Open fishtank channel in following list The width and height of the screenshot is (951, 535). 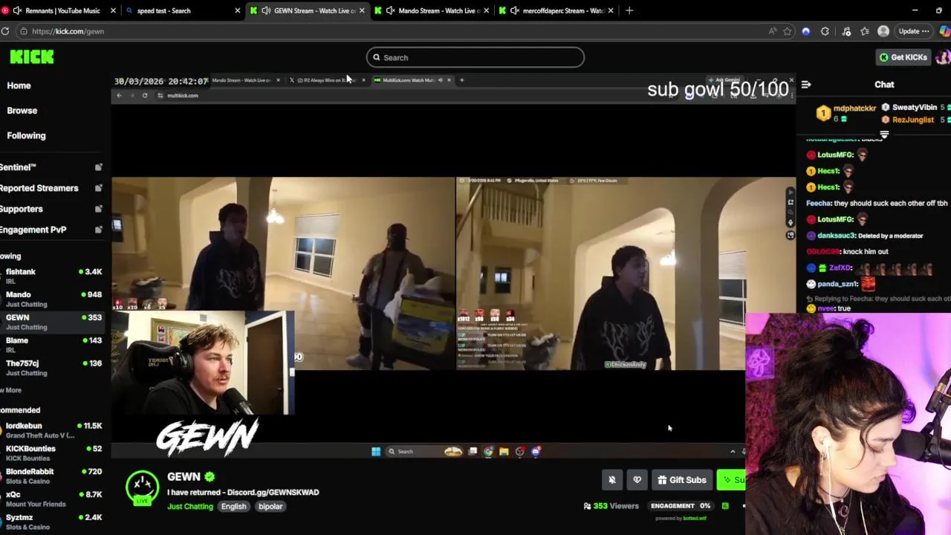point(52,276)
